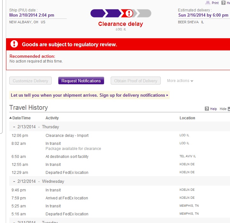
Task: Click the Location column header
Action: click(187, 118)
